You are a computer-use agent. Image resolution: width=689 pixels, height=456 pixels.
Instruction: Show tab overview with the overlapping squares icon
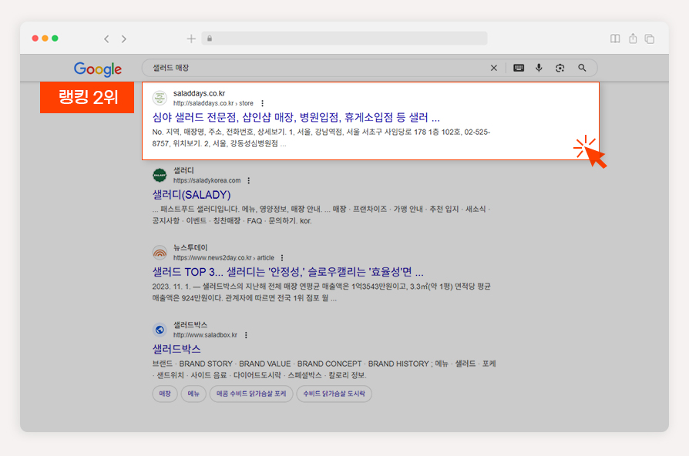pyautogui.click(x=650, y=39)
